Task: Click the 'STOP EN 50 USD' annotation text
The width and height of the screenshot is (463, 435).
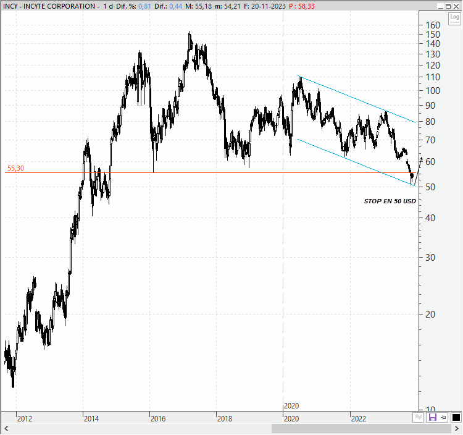Action: pos(390,201)
